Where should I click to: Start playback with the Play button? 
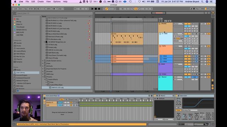point(92,9)
